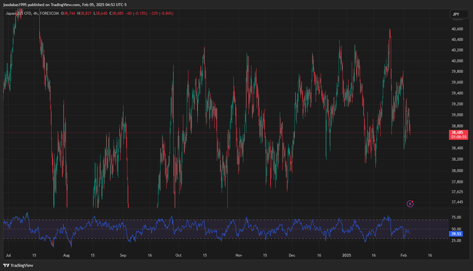Select the 40,600 level on price axis
473x271 pixels.
click(457, 29)
